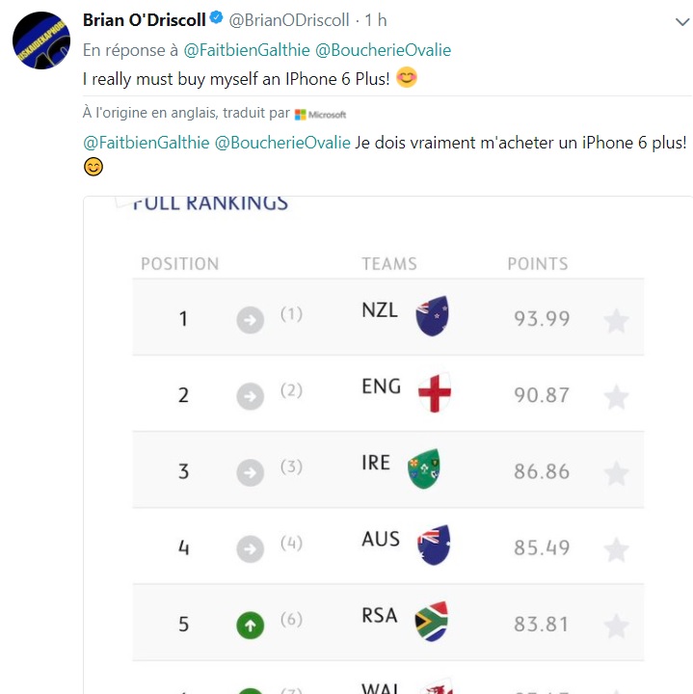This screenshot has width=693, height=694.
Task: Click the Australia flag shield icon
Action: (x=434, y=546)
